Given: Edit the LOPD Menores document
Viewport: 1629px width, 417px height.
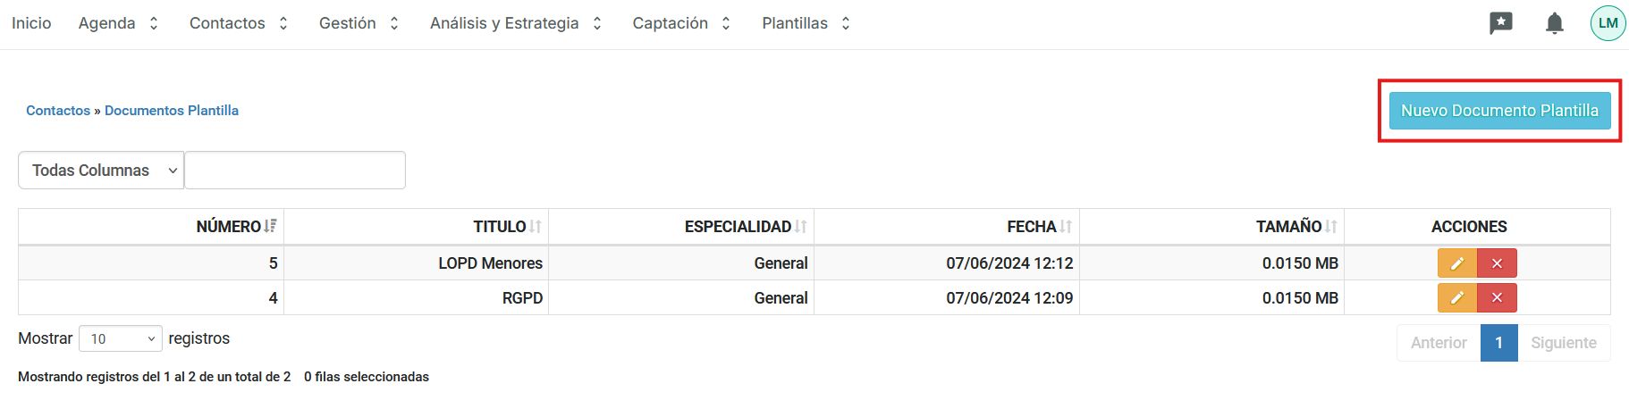Looking at the screenshot, I should click(1456, 263).
